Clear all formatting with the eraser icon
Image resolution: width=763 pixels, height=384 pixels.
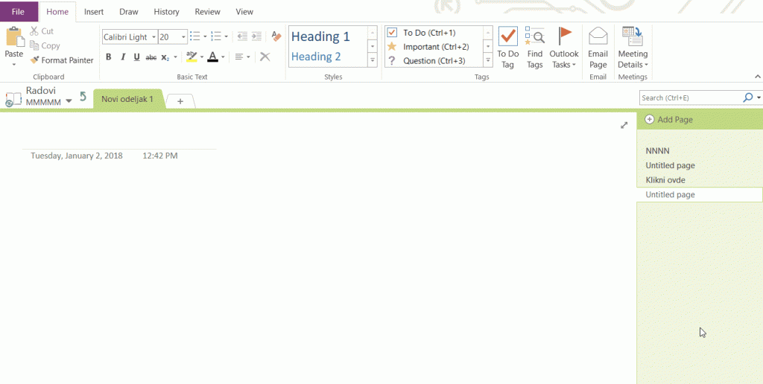[x=276, y=36]
